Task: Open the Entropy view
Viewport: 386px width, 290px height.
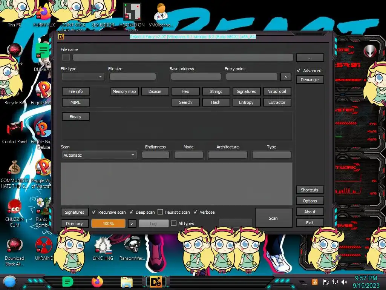Action: pos(246,102)
